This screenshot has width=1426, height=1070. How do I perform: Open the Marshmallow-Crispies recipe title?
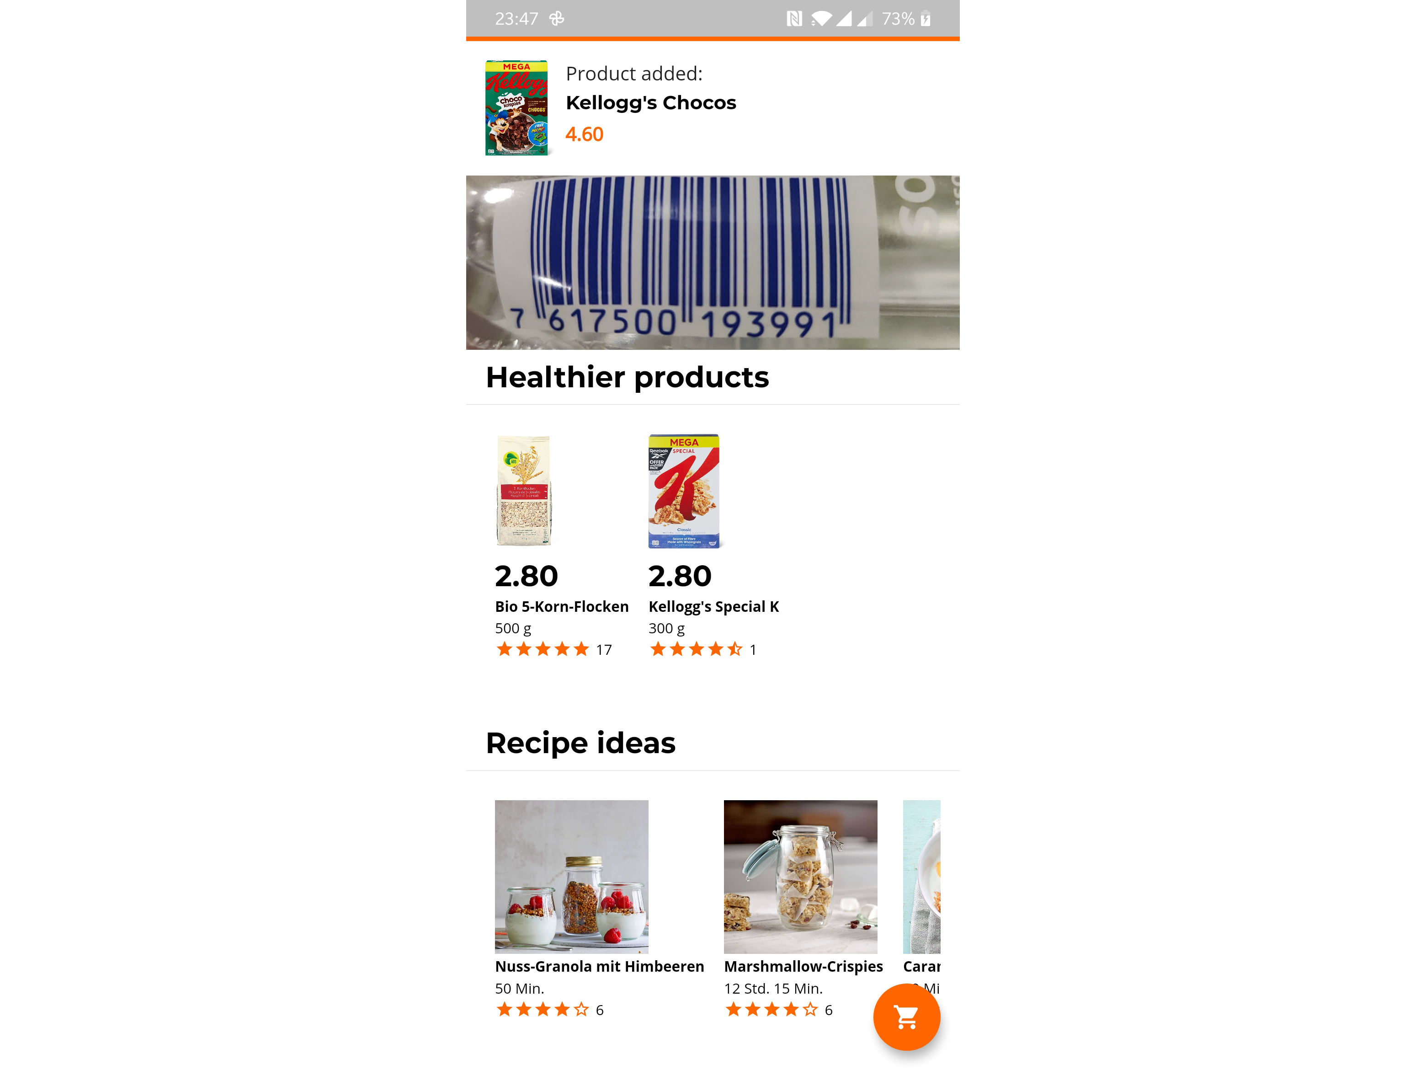[x=803, y=966]
